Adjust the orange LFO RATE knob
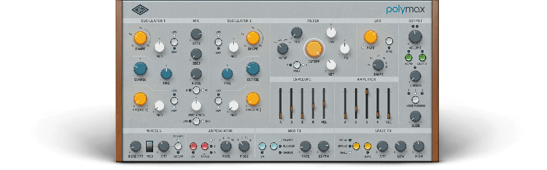The height and width of the screenshot is (170, 547). [371, 37]
